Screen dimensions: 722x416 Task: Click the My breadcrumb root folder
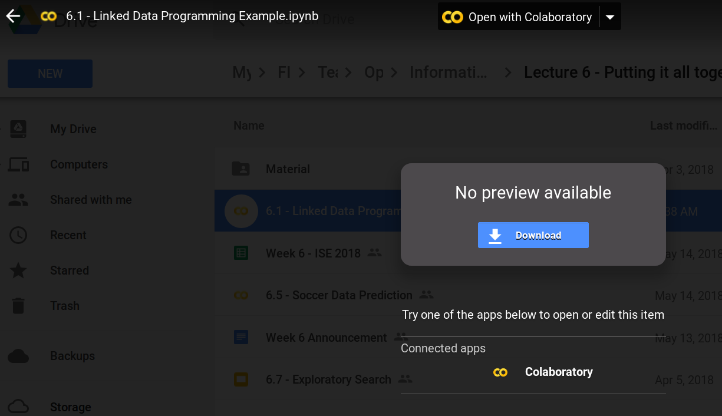point(242,72)
